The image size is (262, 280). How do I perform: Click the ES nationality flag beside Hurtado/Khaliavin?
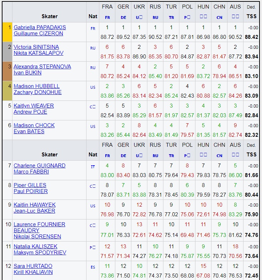(93, 268)
